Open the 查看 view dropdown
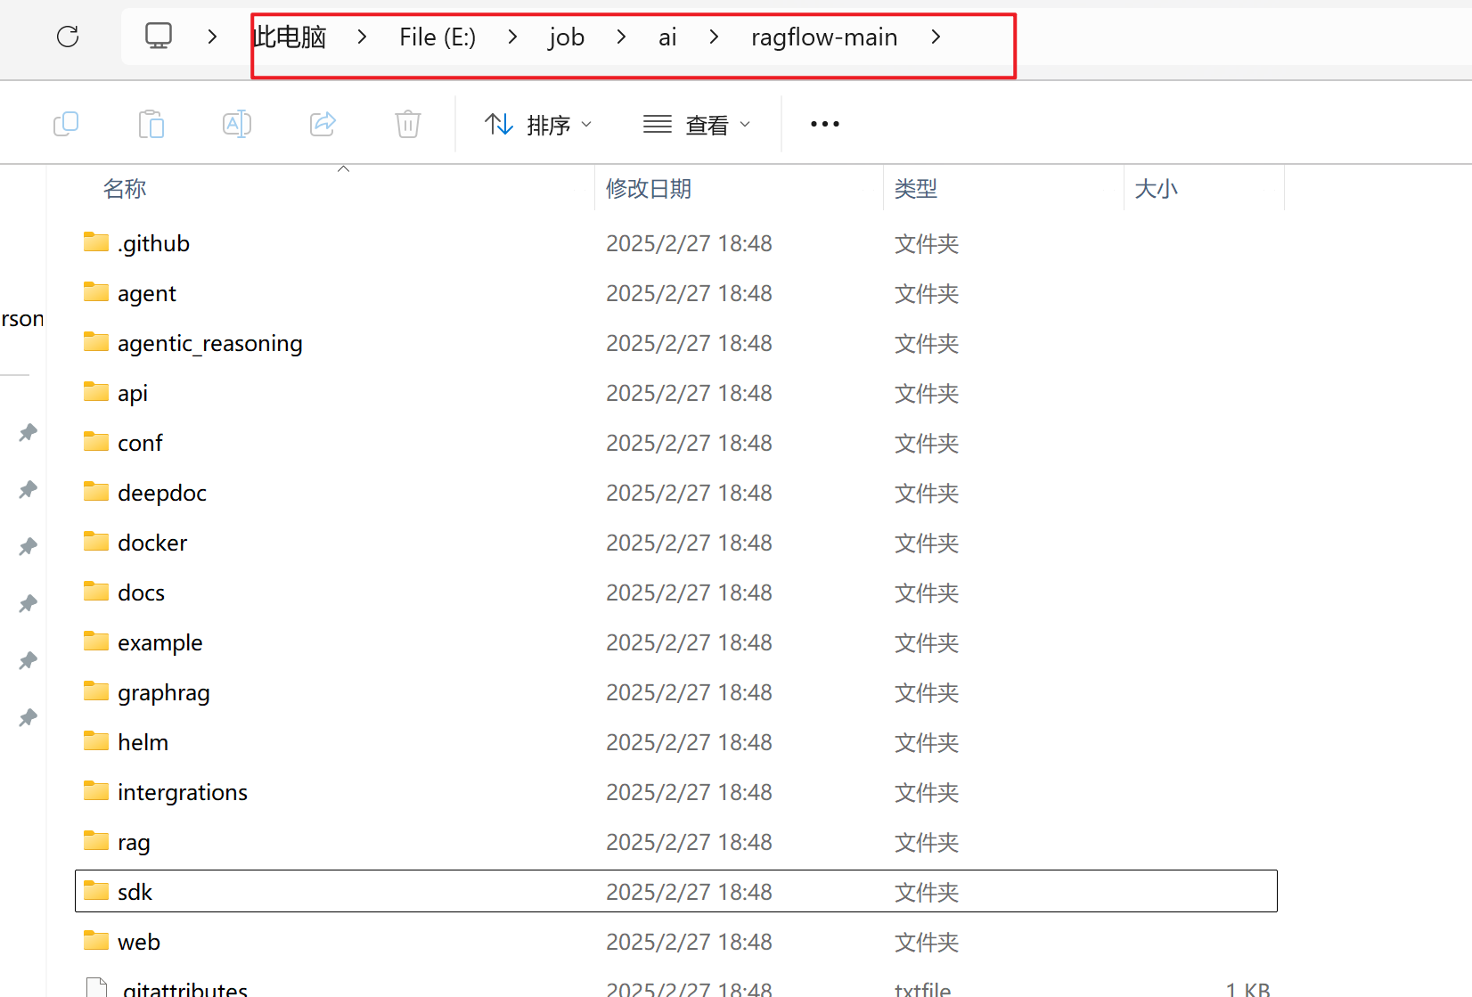Image resolution: width=1472 pixels, height=997 pixels. coord(698,124)
